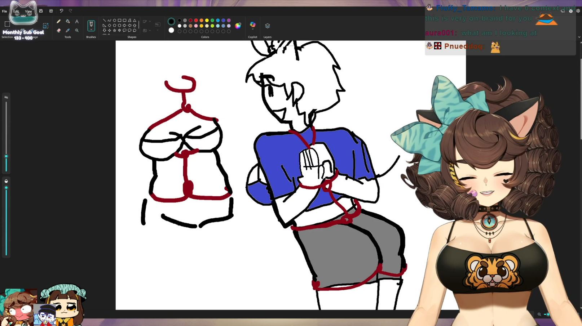This screenshot has width=582, height=326.
Task: Pick the Curve shape
Action: [x=109, y=21]
